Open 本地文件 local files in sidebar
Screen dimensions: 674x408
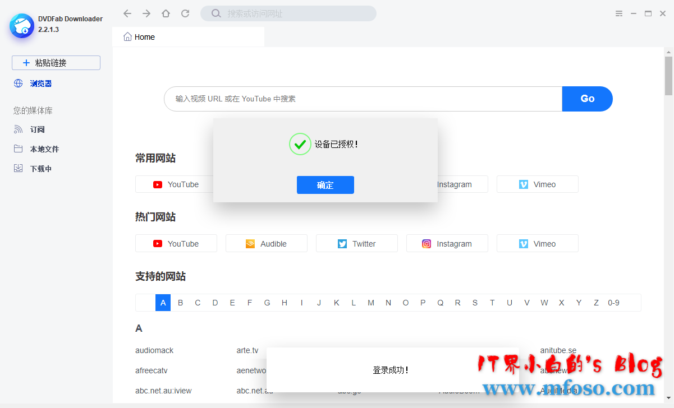44,149
